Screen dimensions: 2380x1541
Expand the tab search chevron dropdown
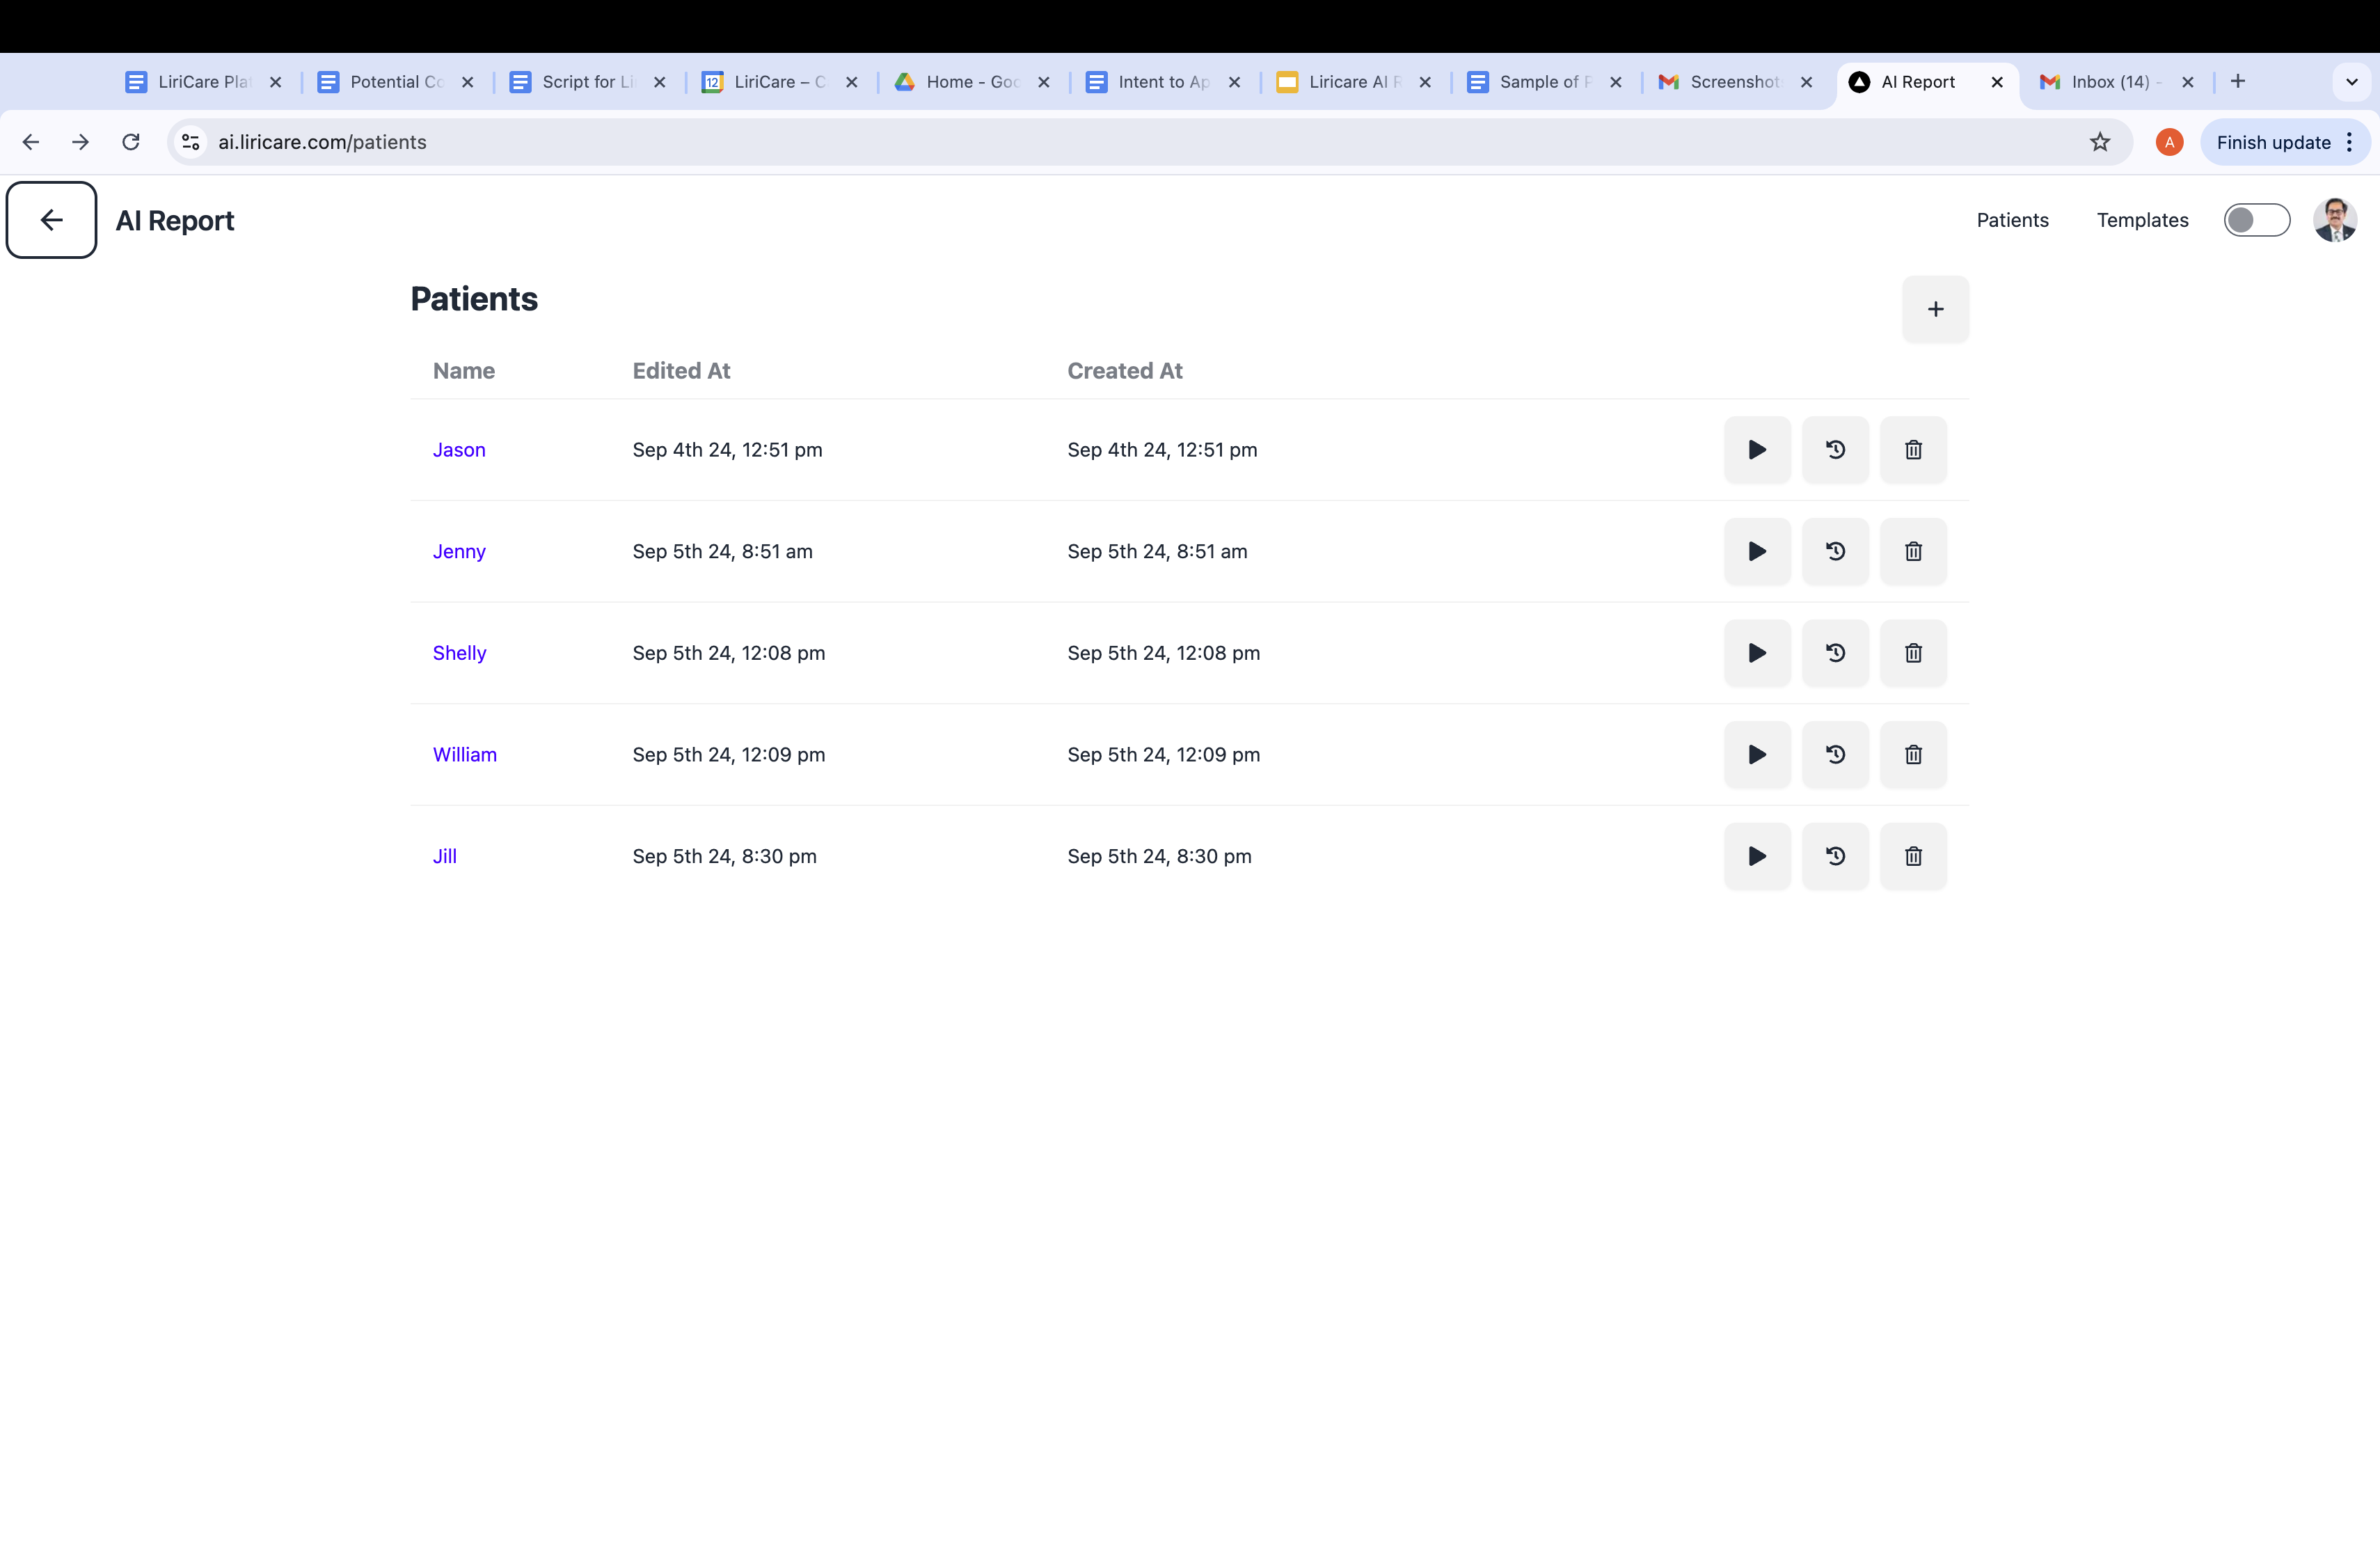point(2351,82)
